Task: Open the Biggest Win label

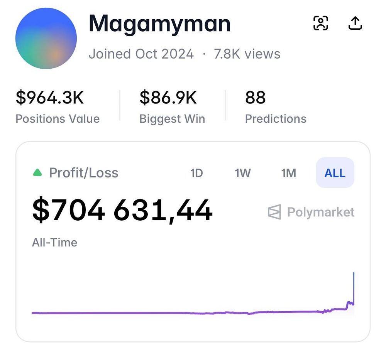Action: click(x=172, y=119)
